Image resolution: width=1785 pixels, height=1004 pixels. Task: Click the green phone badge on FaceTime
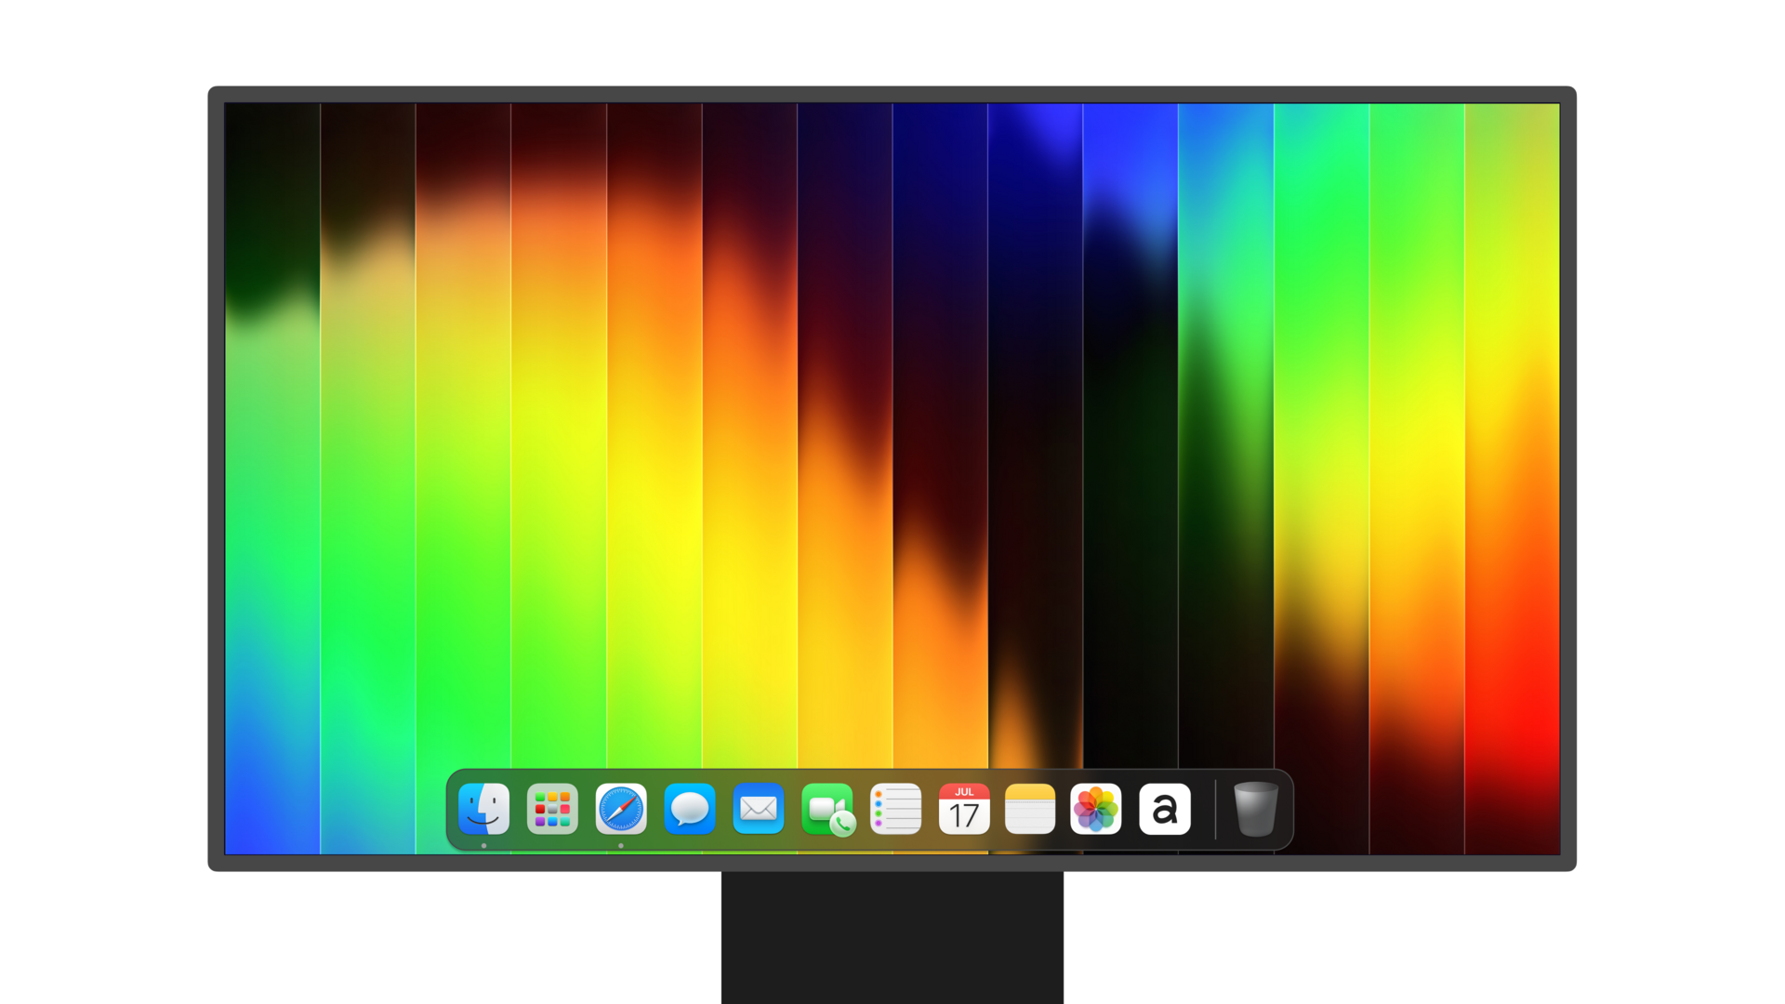pyautogui.click(x=843, y=824)
